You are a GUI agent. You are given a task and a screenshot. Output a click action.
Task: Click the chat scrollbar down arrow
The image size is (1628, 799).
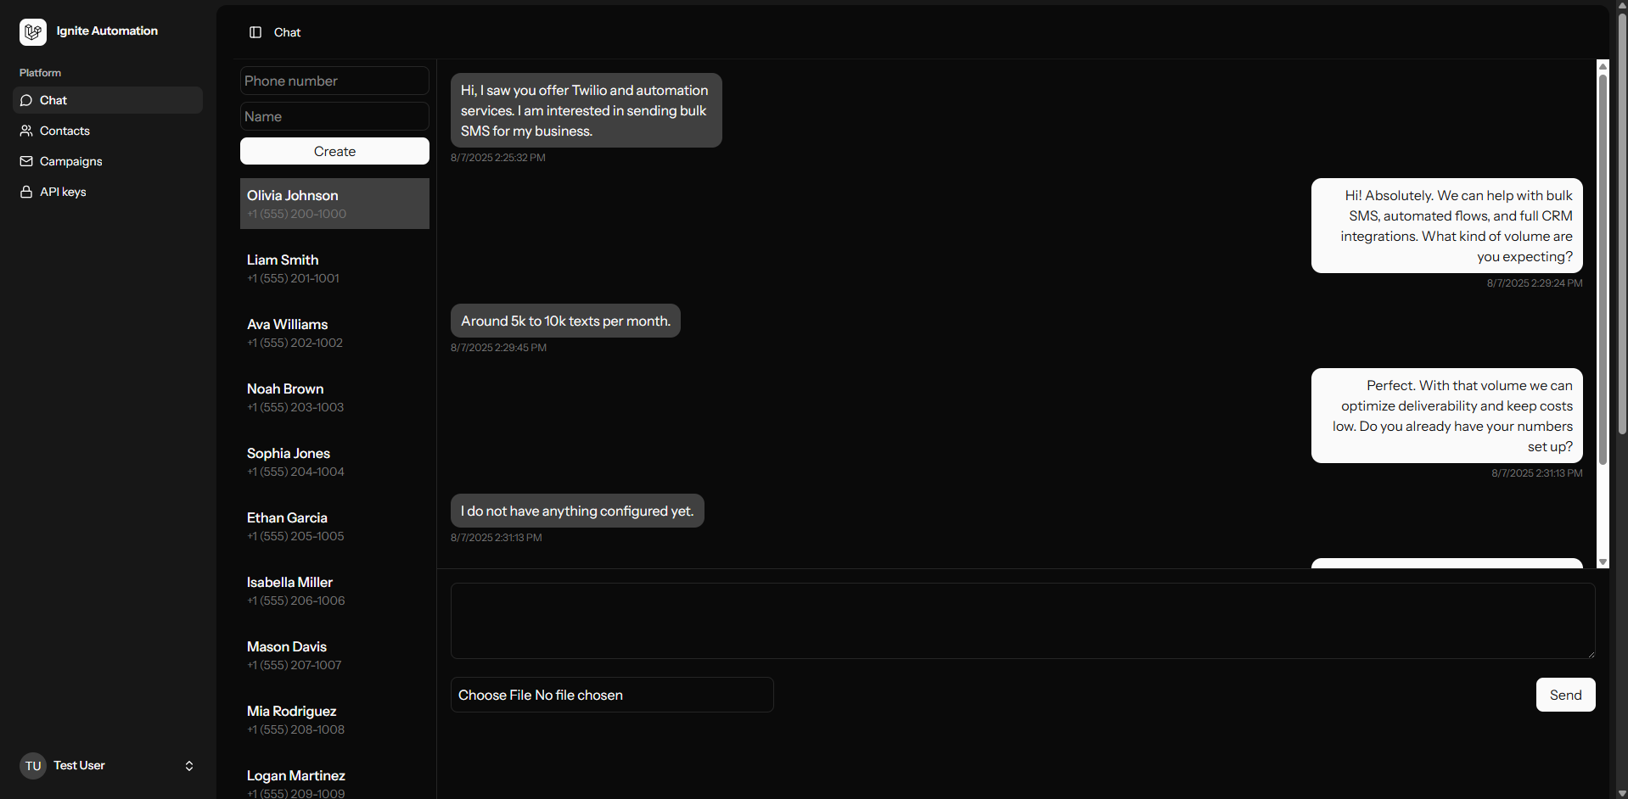pos(1603,562)
